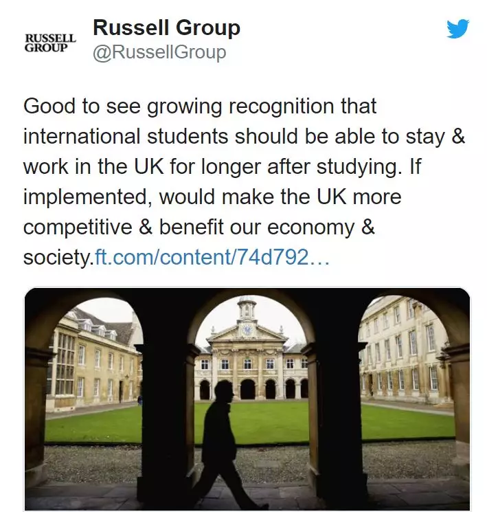Click the word "society" before the link
The image size is (487, 512).
click(56, 257)
